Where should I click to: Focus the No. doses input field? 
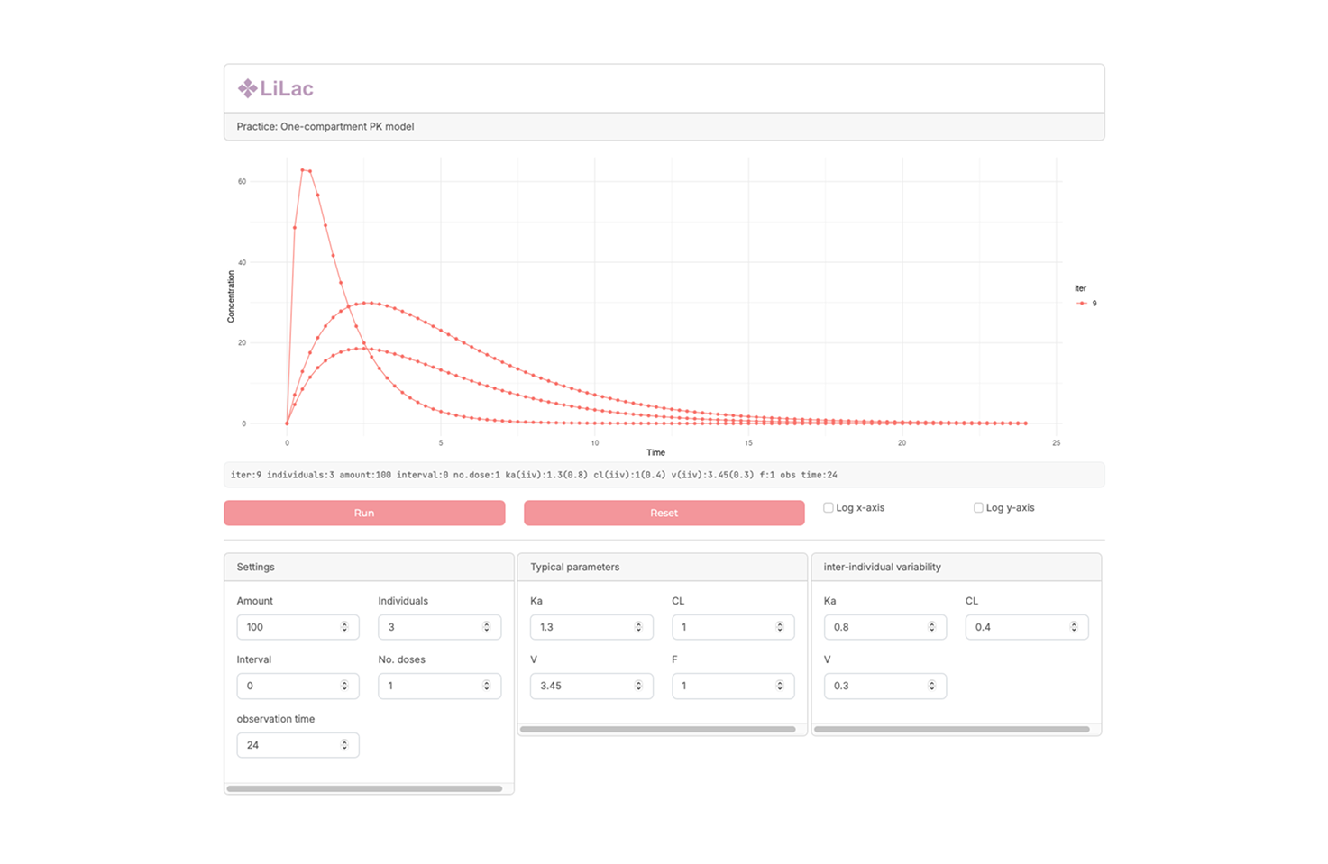point(430,686)
